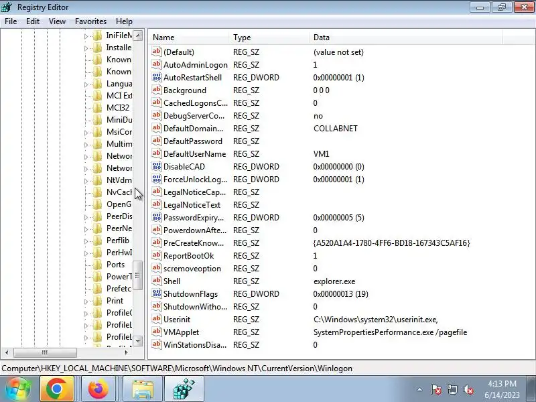Expand the PeerDis key node
The height and width of the screenshot is (402, 536).
[x=86, y=217]
